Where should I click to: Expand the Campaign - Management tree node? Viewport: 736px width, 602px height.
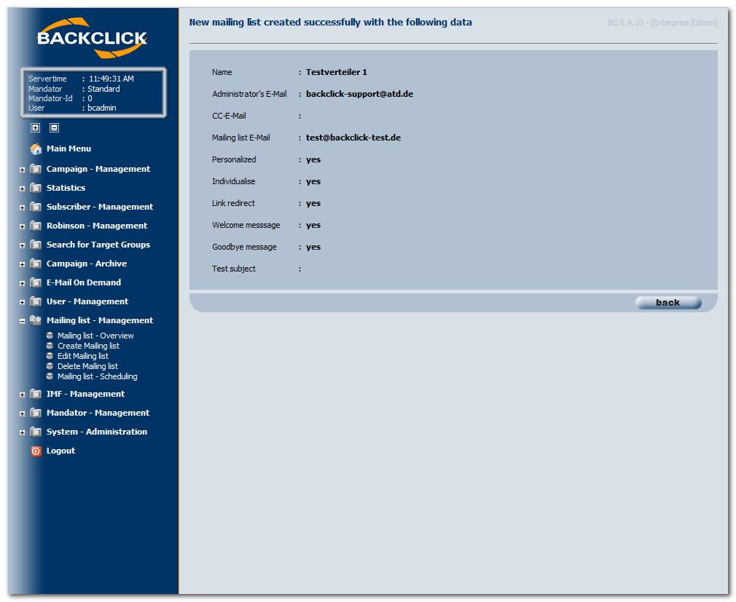coord(22,170)
